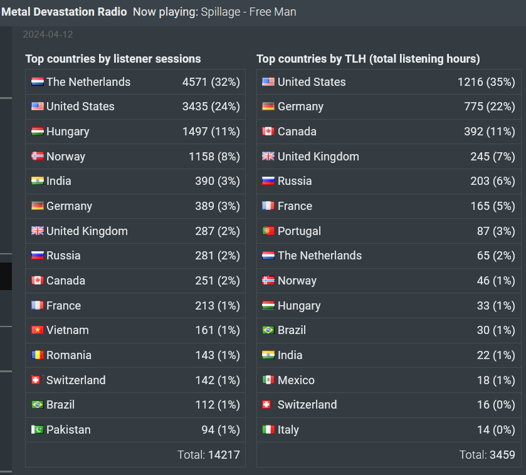Select the Canada row with 392 hours
The image size is (526, 475).
click(x=389, y=132)
